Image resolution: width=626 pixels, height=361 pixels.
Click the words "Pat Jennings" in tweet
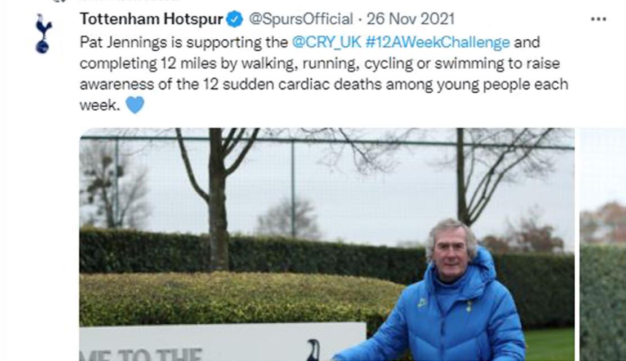point(115,42)
